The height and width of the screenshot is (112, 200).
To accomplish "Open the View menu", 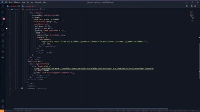I will click(x=23, y=2).
